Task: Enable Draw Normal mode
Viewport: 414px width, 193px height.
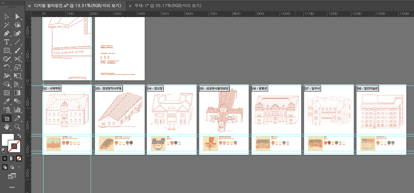Action: (5, 167)
